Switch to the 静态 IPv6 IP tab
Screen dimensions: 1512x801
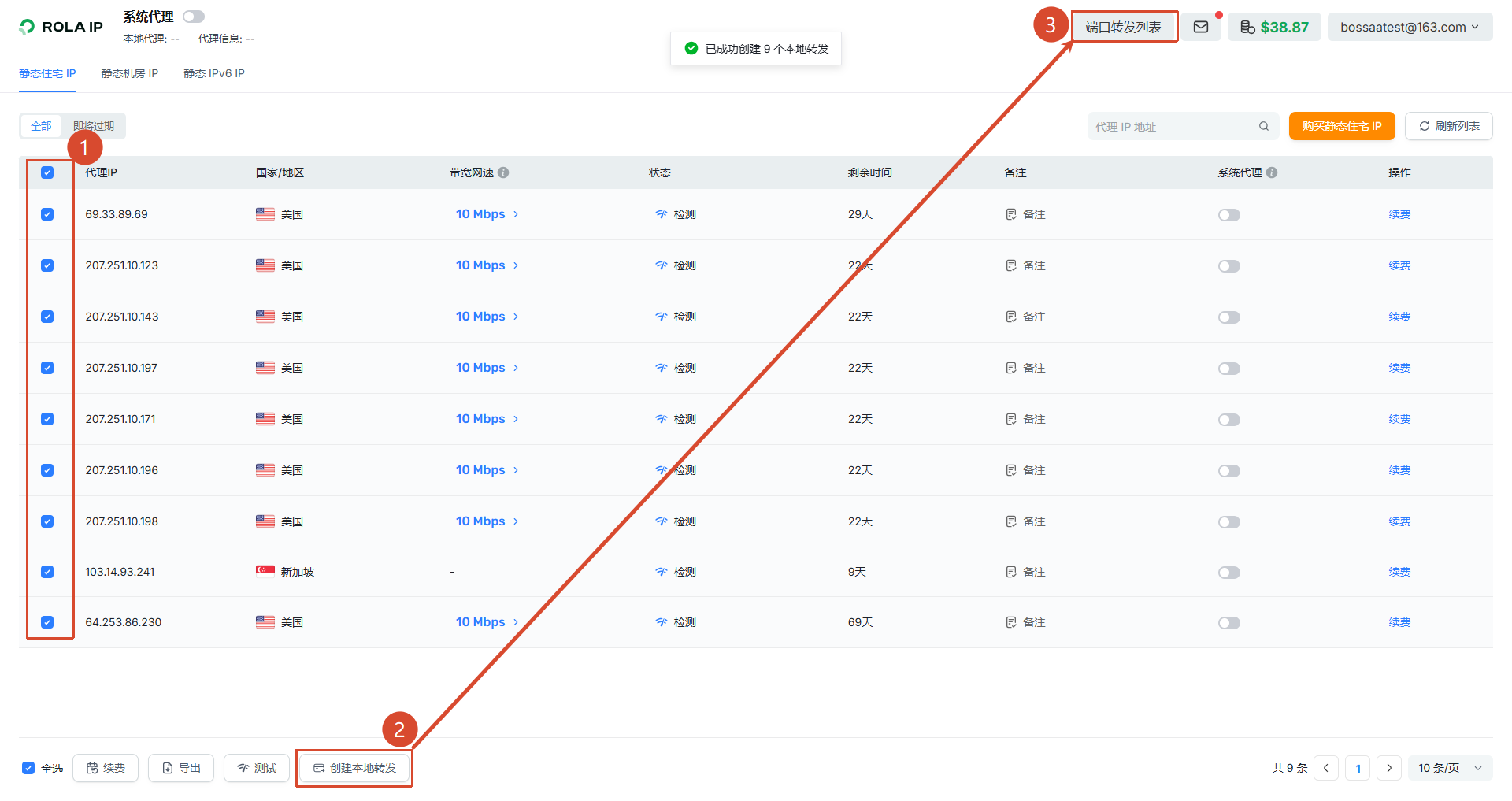coord(214,73)
